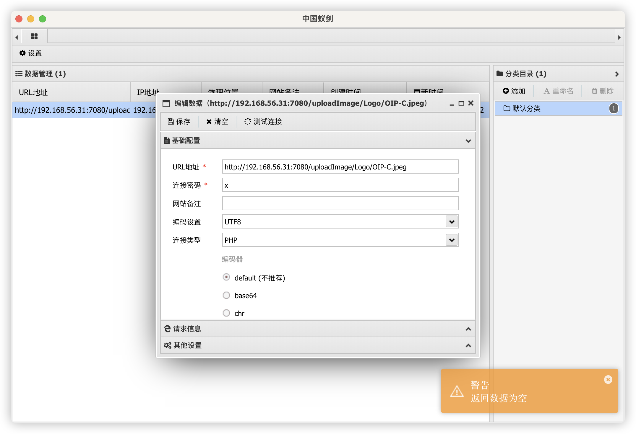Click the 其他设置 chevron arrow

click(x=468, y=345)
